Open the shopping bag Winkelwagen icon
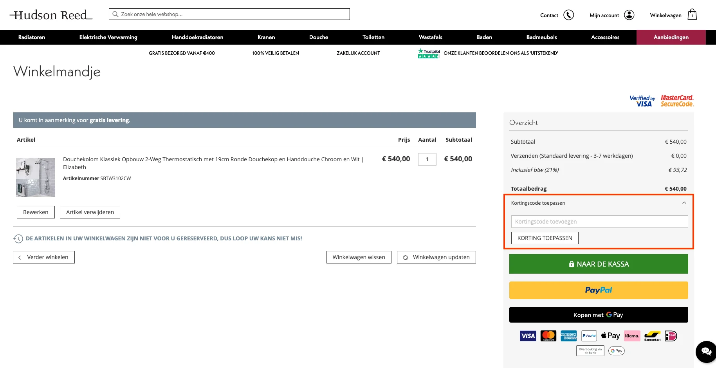The width and height of the screenshot is (716, 368). (692, 15)
